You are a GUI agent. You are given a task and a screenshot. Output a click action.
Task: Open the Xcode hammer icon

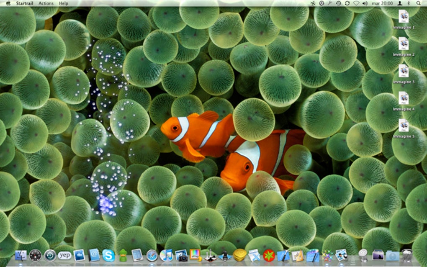[x=283, y=256]
